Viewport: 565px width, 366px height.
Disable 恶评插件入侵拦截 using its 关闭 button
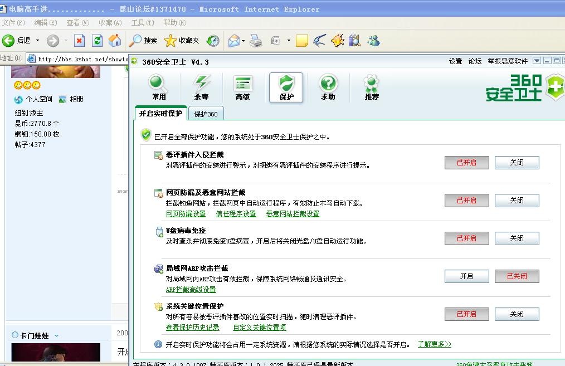coord(517,163)
